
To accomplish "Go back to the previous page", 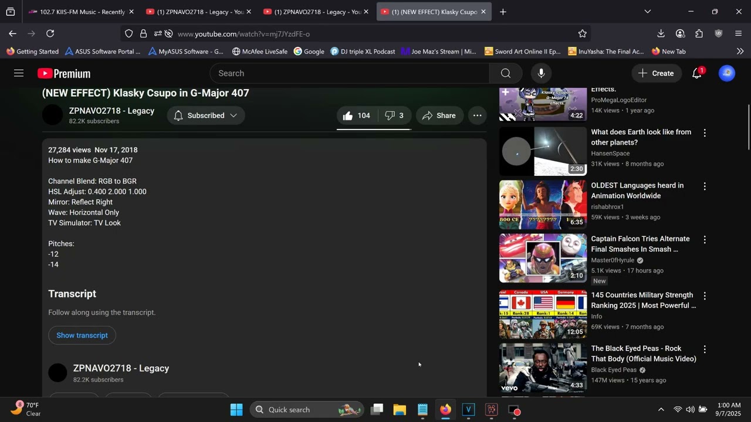I will (x=13, y=34).
